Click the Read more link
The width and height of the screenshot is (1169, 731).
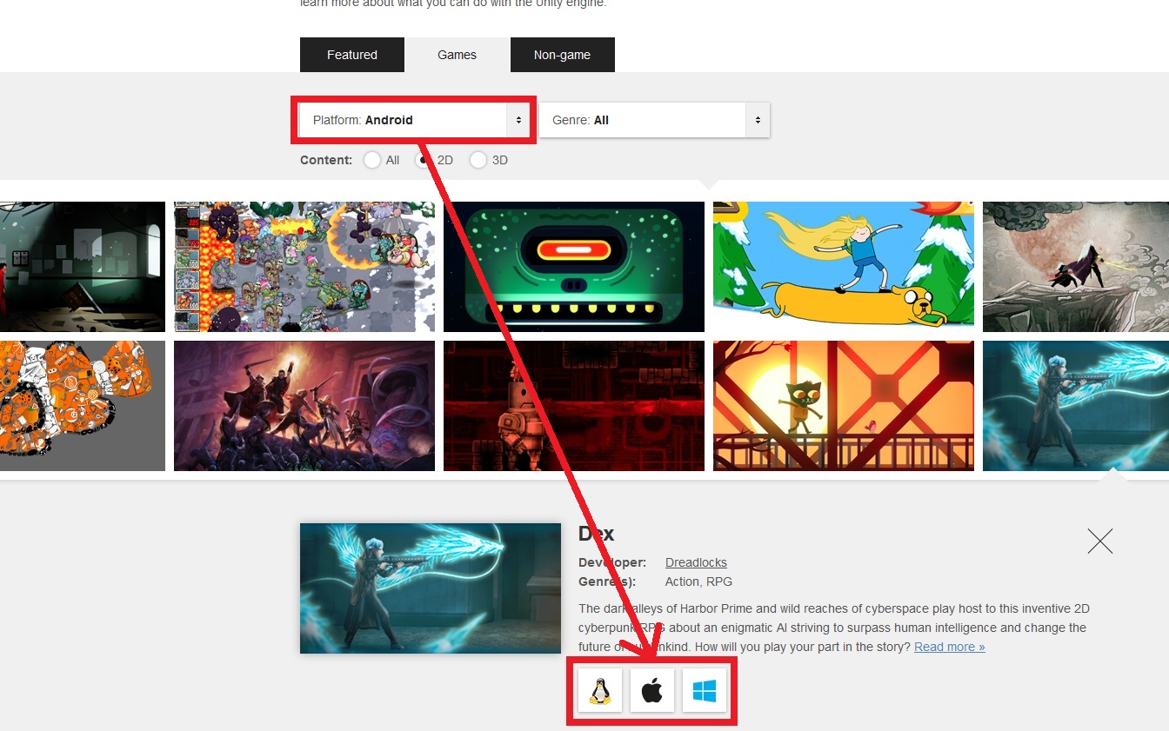[950, 647]
